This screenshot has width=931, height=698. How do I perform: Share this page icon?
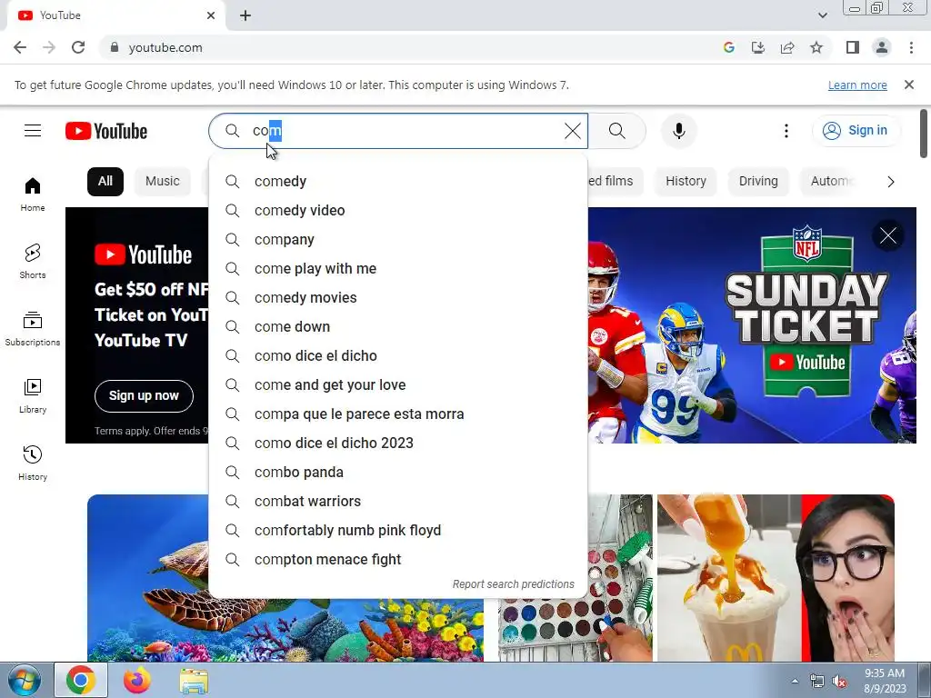coord(787,47)
